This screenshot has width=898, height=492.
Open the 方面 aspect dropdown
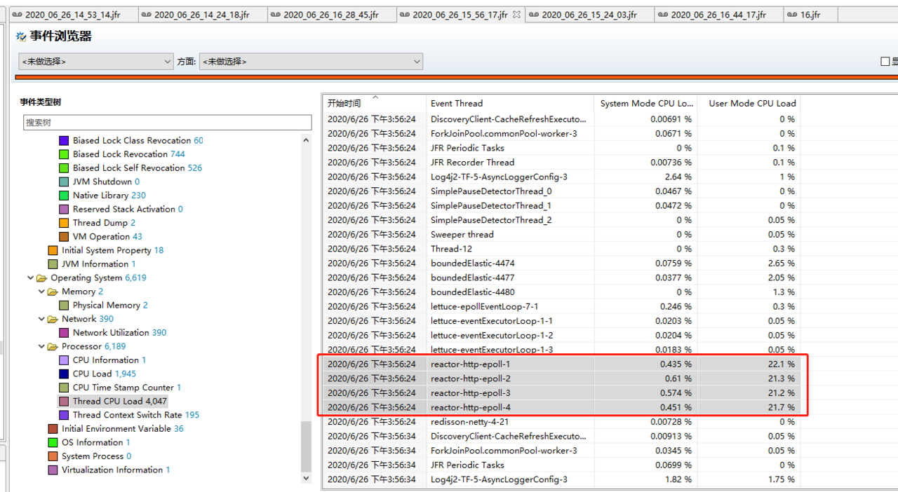coord(311,62)
